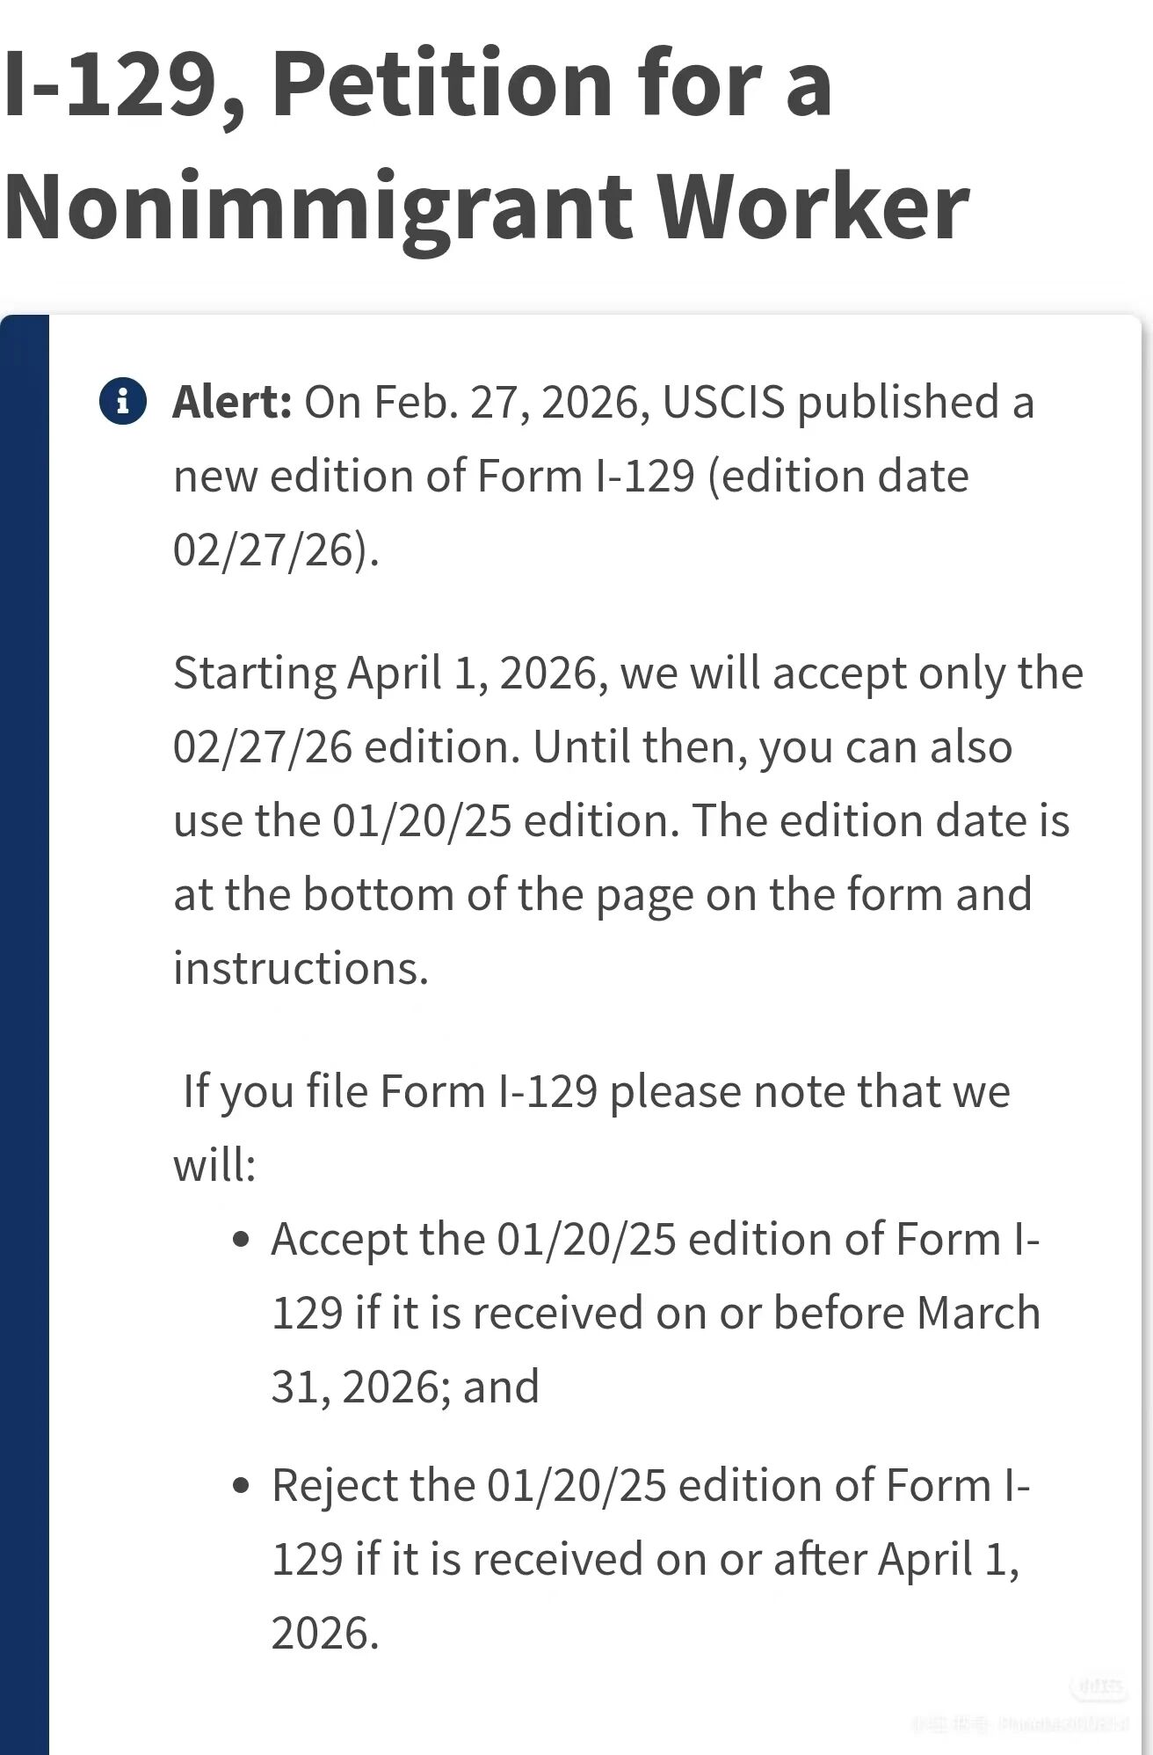Click the bullet dot before "Accept"
Viewport: 1153px width, 1755px height.
(x=243, y=1241)
